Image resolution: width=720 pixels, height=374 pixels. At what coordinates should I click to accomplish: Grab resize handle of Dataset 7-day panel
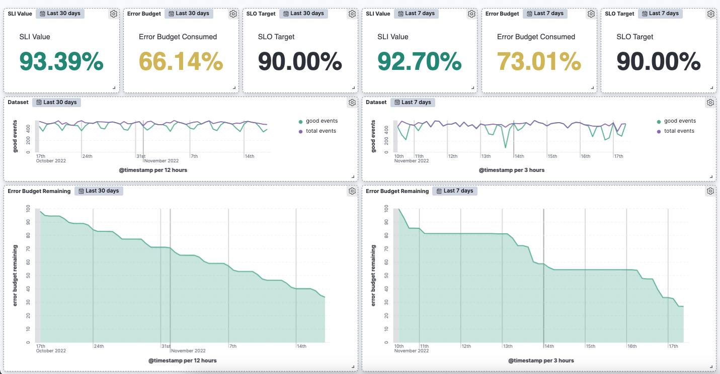tap(711, 176)
